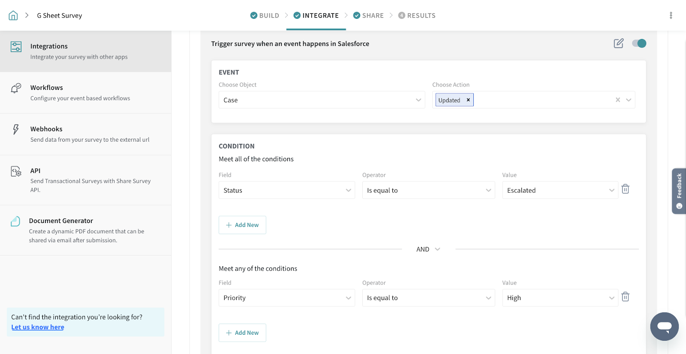Click the edit pencil icon for Salesforce trigger
The image size is (686, 354).
point(618,43)
